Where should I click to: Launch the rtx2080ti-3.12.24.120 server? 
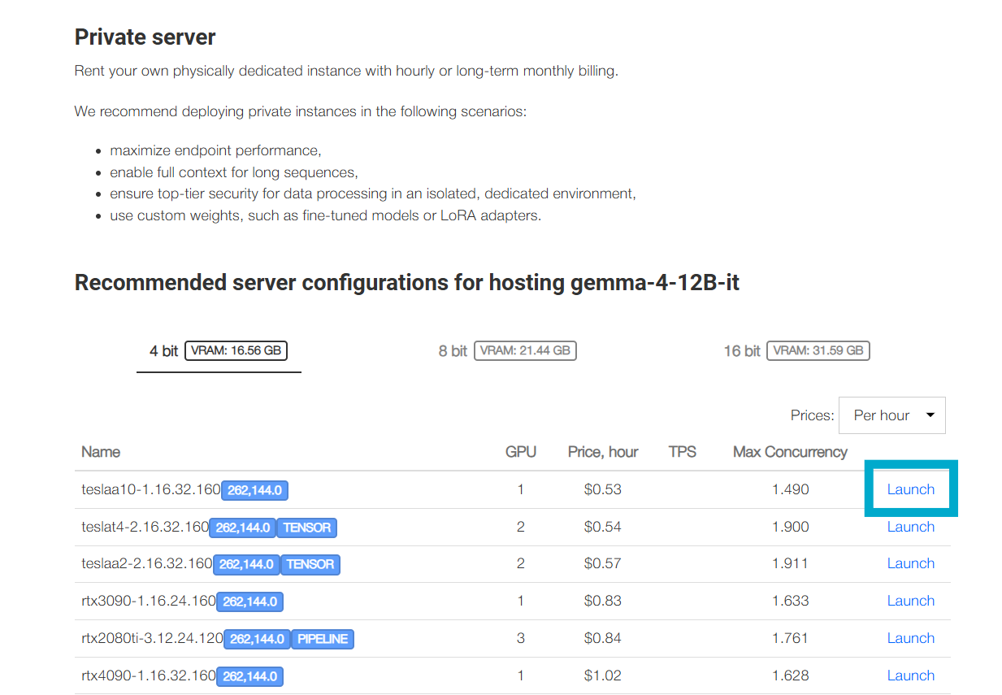(x=911, y=638)
